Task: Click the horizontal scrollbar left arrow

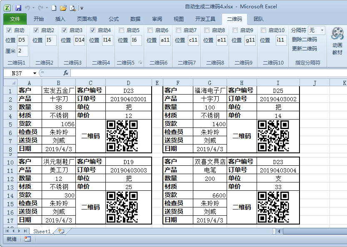Action: click(x=279, y=231)
